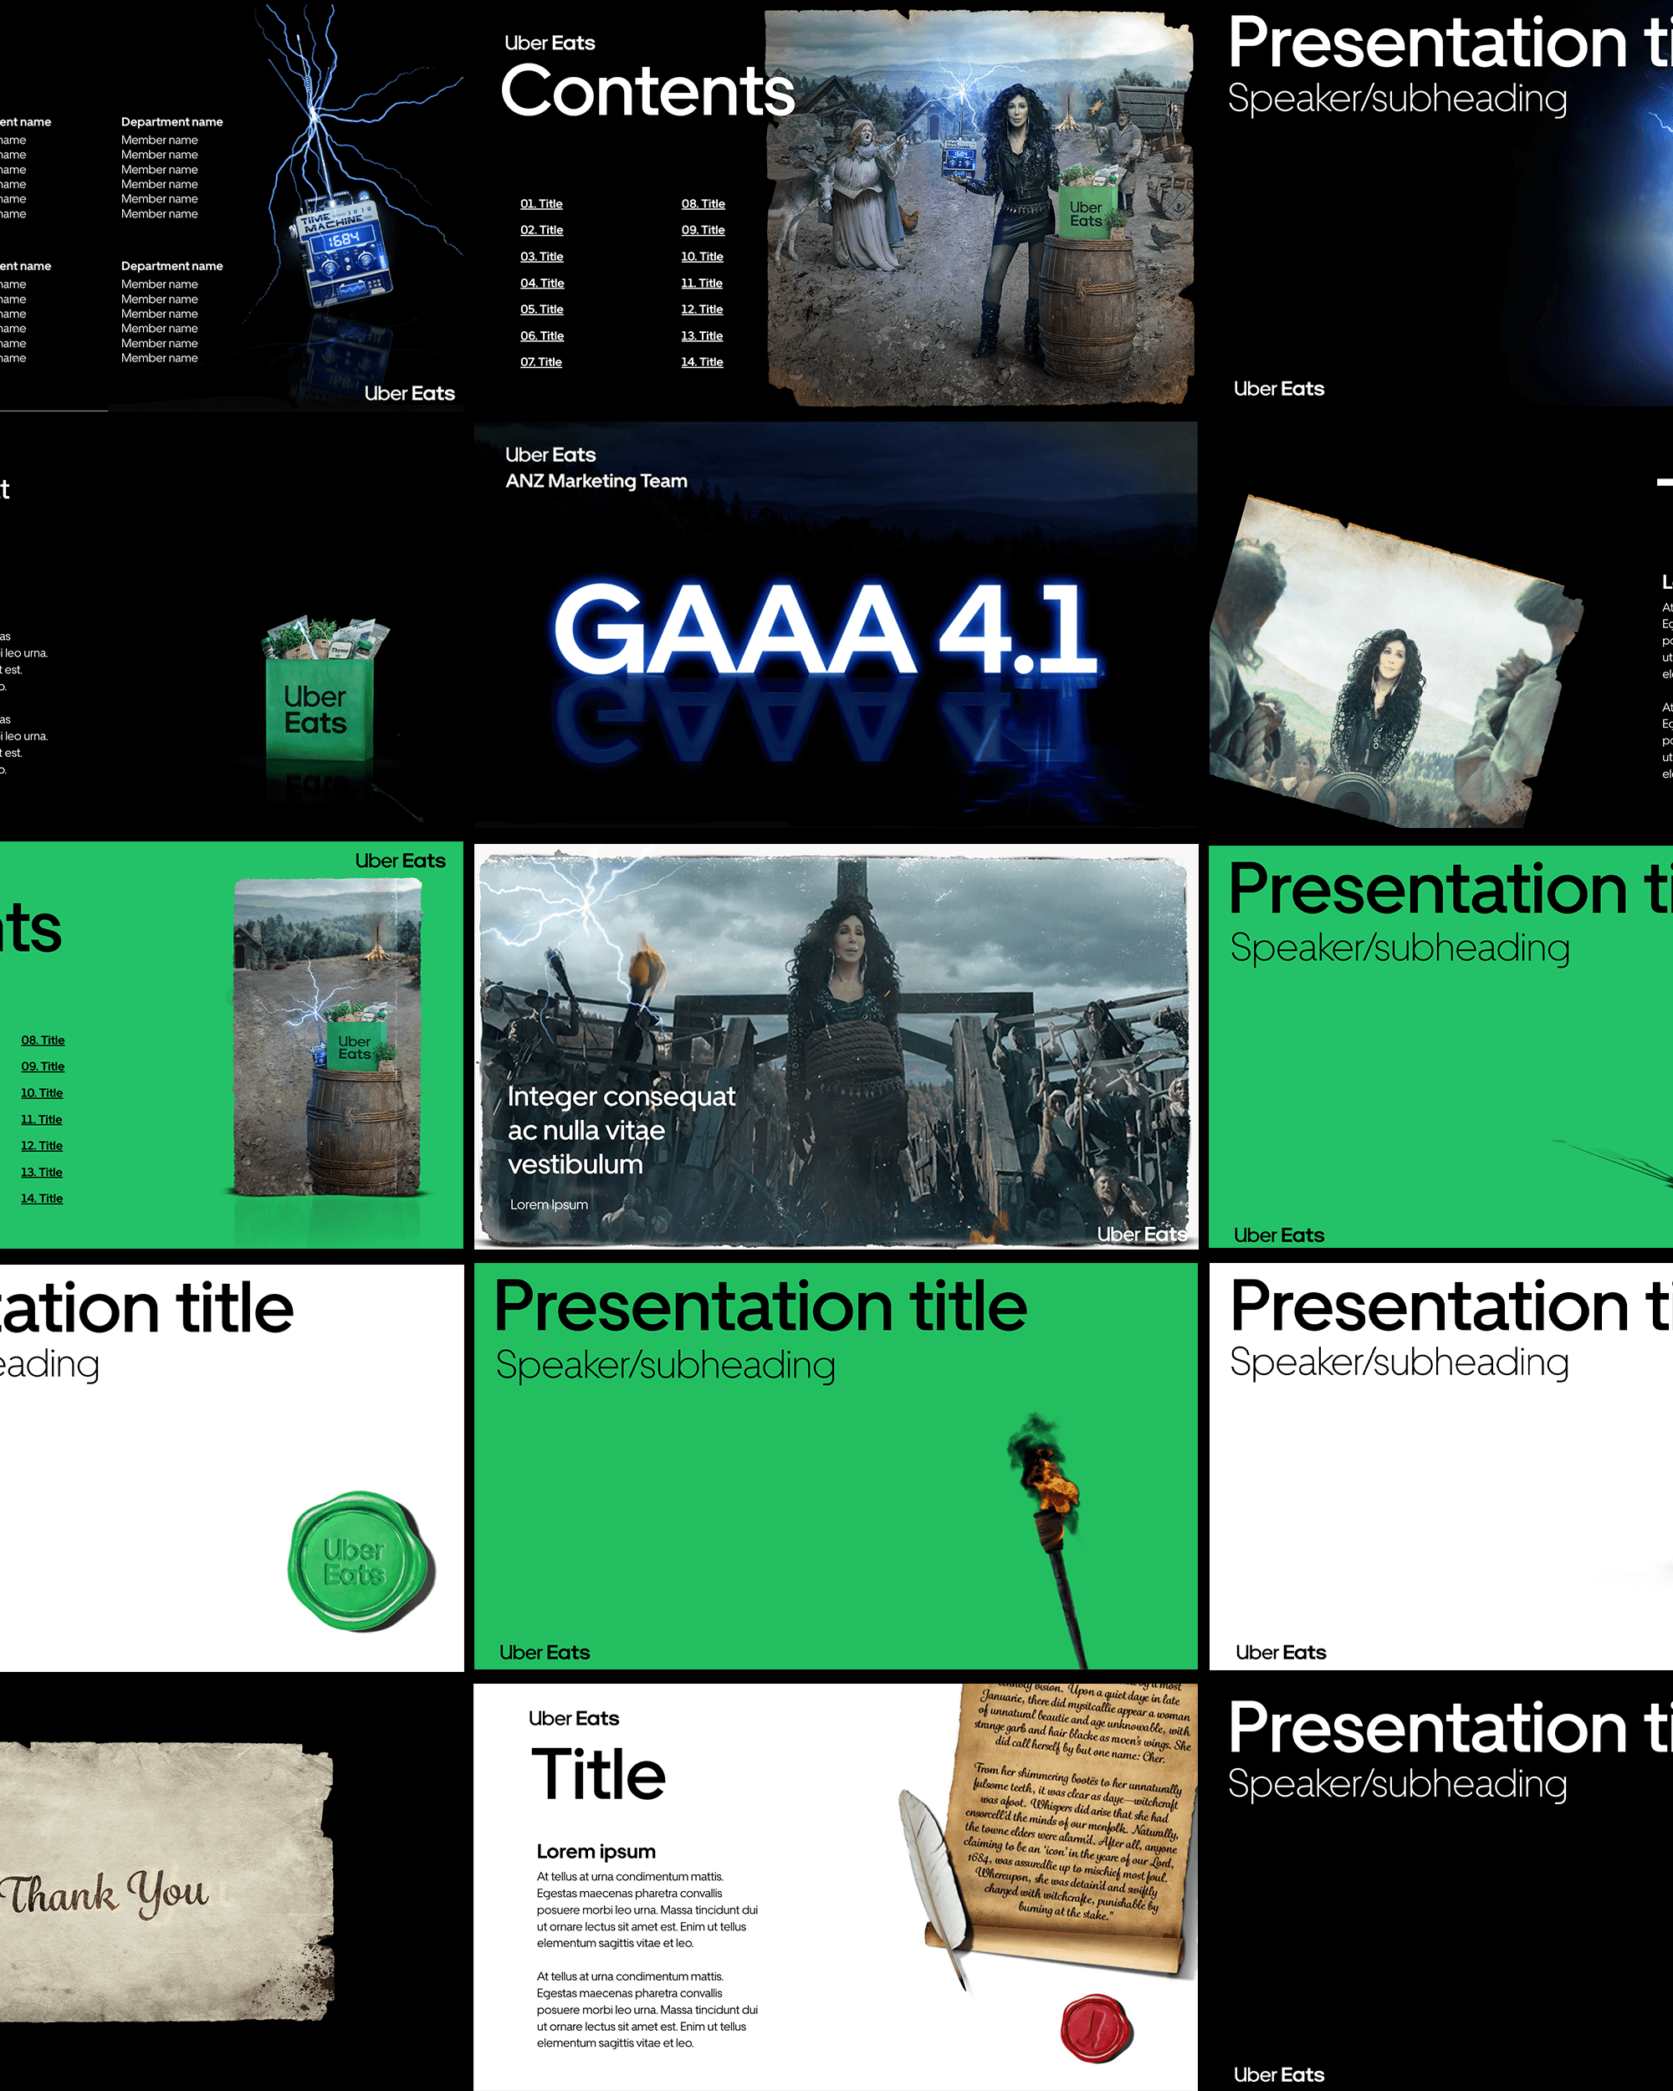This screenshot has width=1673, height=2091.
Task: Select '08. Title' on the black Contents slide
Action: (703, 204)
